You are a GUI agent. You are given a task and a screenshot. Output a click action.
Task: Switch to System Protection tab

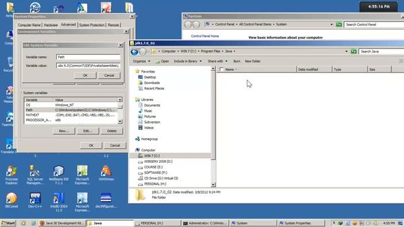92,25
